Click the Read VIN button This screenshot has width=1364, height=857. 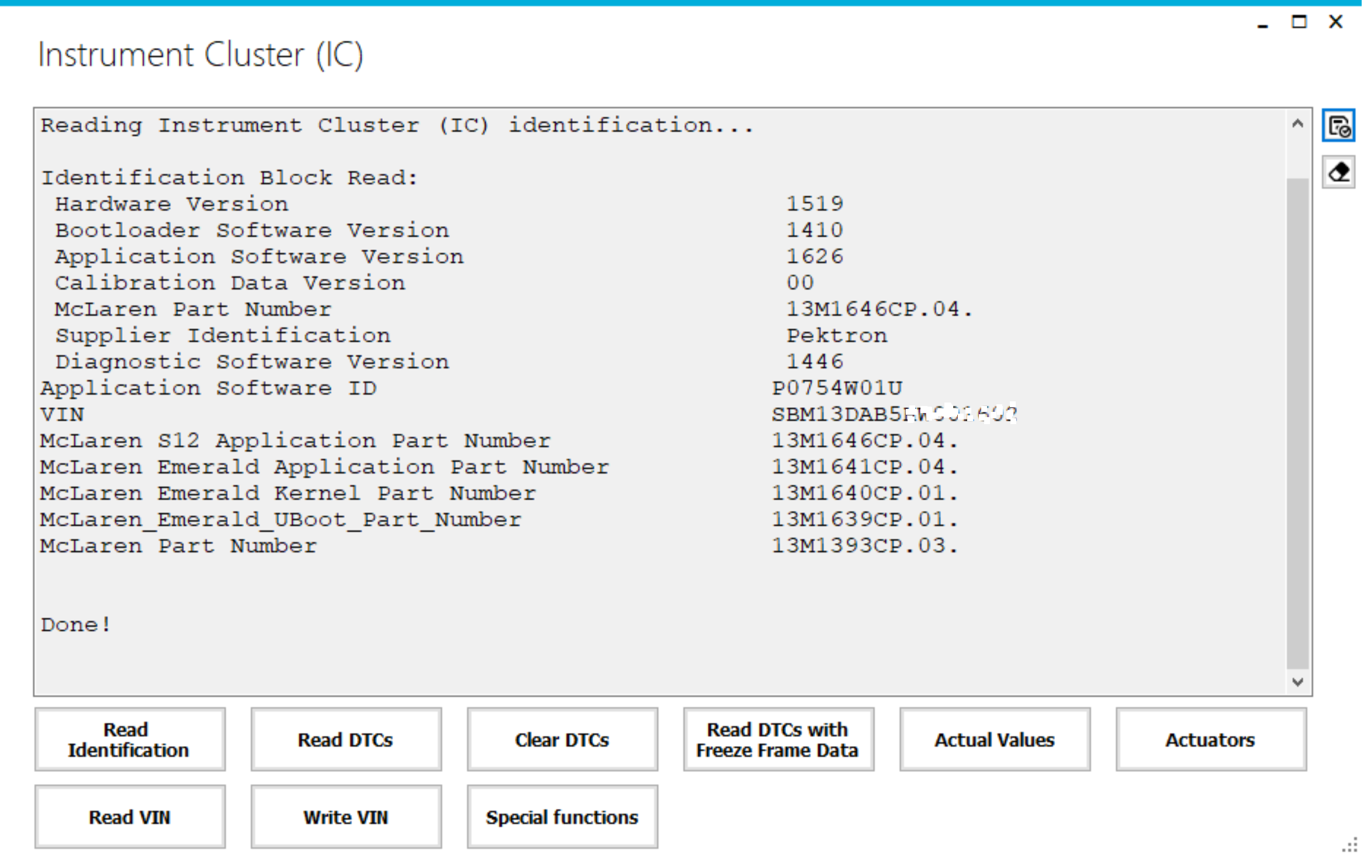pos(130,817)
